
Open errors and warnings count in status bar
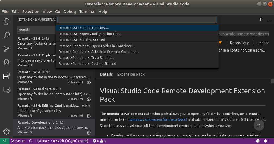pyautogui.click(x=99, y=141)
